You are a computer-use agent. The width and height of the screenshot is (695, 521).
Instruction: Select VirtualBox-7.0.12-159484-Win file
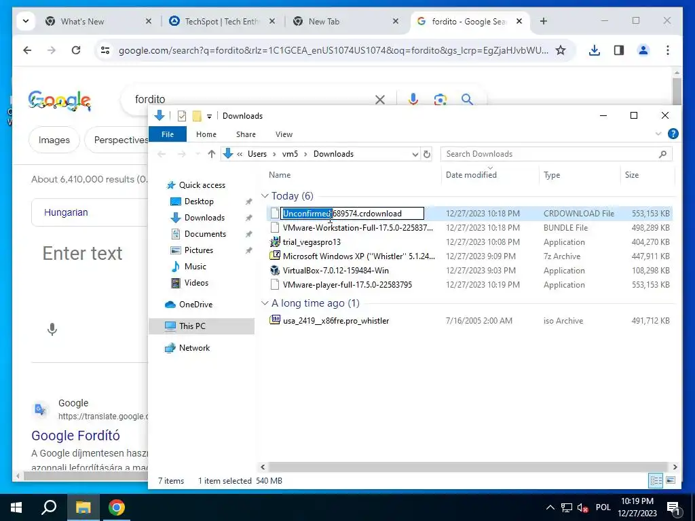[x=335, y=270]
